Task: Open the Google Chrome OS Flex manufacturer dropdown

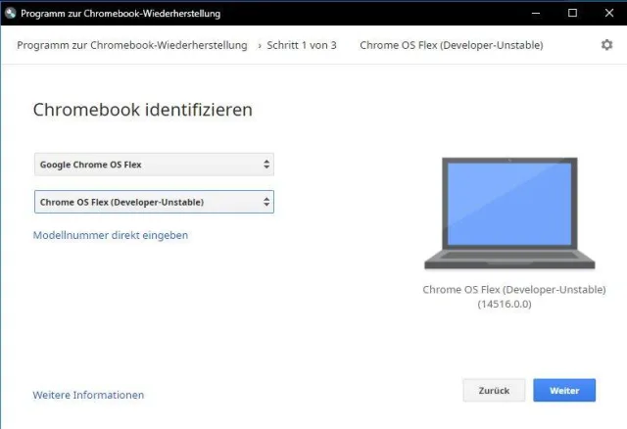Action: [x=154, y=165]
